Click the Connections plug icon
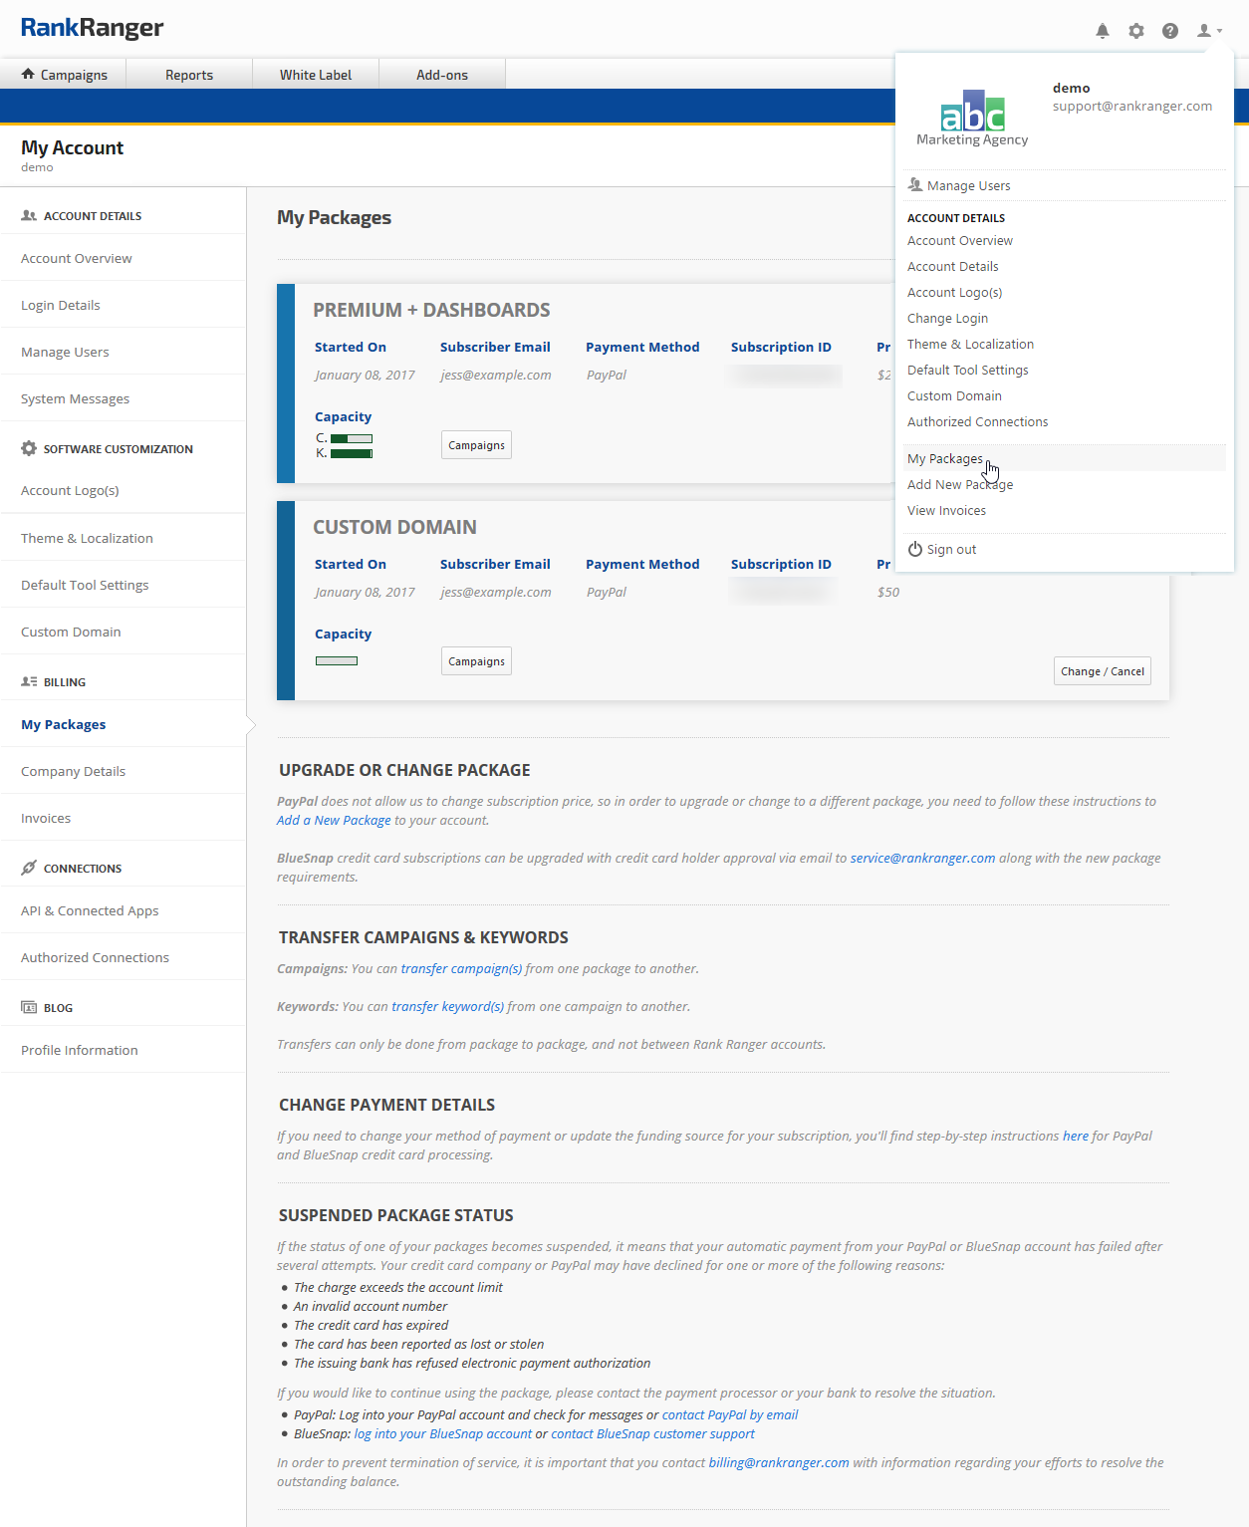 coord(29,868)
